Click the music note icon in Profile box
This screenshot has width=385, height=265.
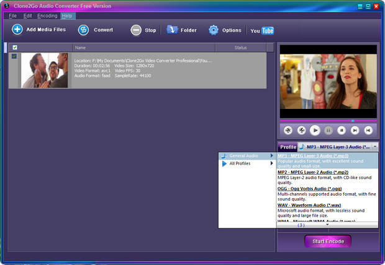click(x=302, y=147)
